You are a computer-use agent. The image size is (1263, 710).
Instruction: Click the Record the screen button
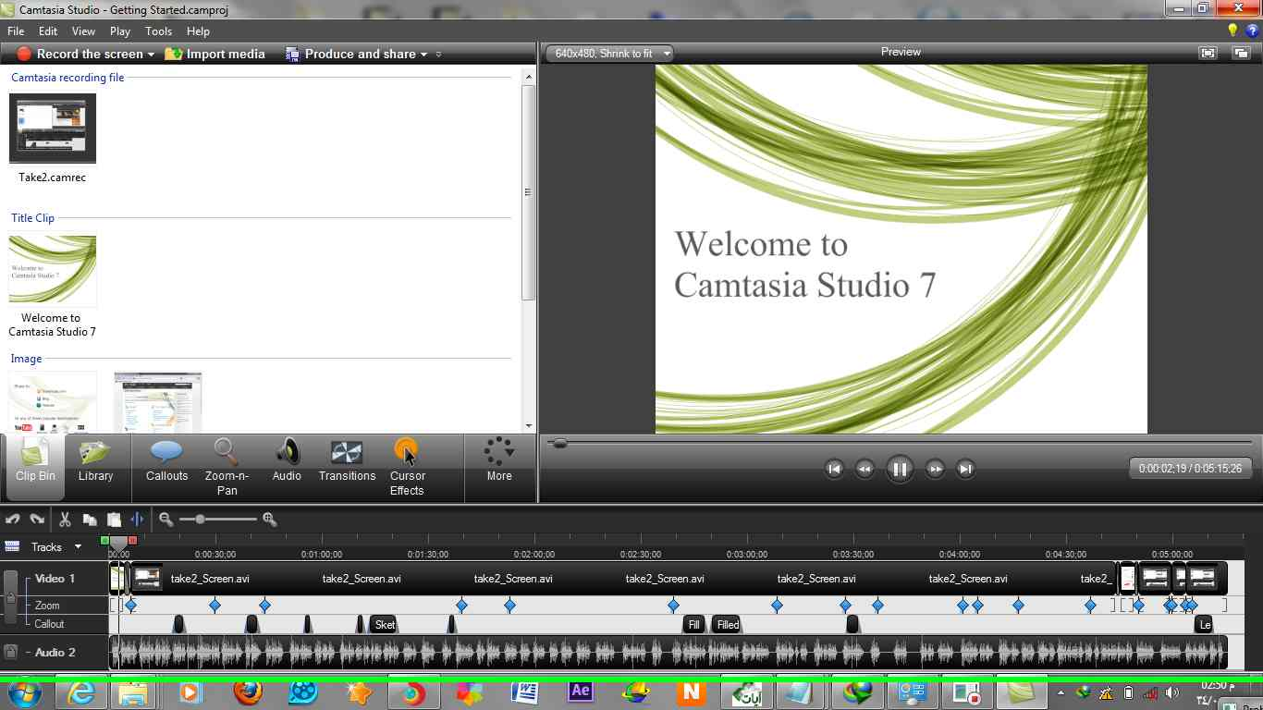pyautogui.click(x=80, y=54)
